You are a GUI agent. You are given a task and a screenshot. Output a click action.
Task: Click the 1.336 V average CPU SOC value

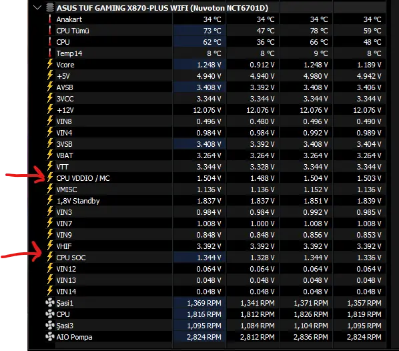(369, 258)
